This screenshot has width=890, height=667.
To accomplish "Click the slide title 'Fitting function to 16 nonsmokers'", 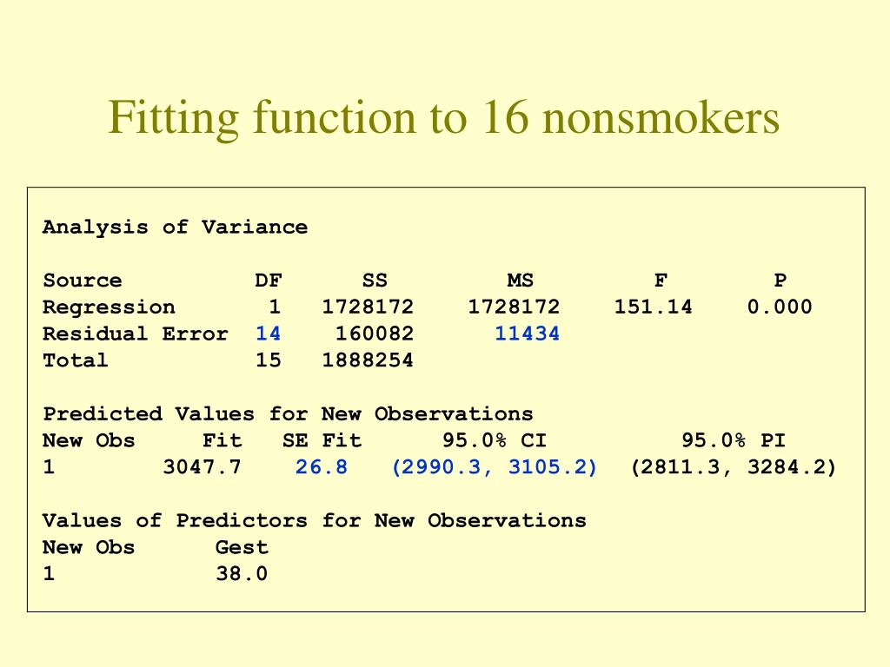I will [x=444, y=117].
